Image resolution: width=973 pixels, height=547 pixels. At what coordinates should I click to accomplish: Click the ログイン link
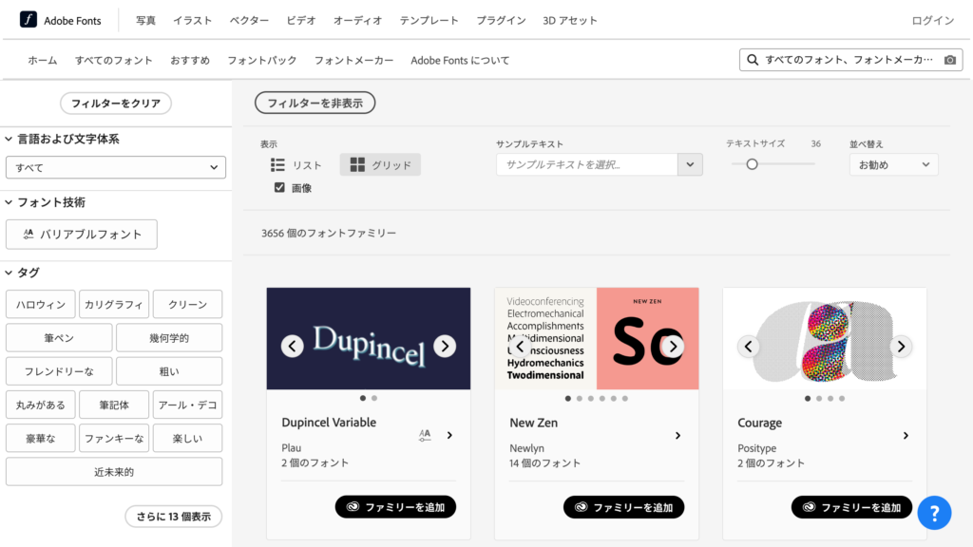pyautogui.click(x=932, y=18)
